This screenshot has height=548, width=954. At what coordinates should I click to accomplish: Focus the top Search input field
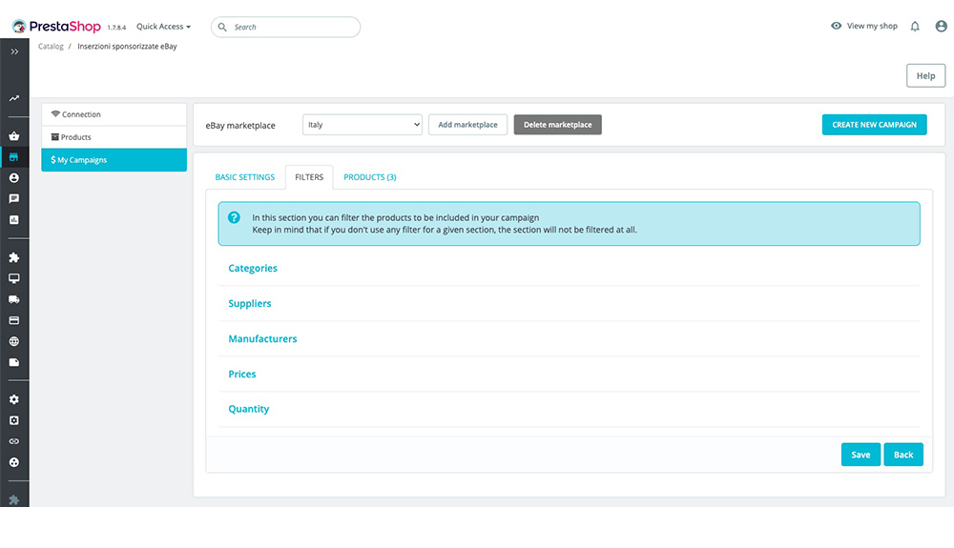[286, 27]
